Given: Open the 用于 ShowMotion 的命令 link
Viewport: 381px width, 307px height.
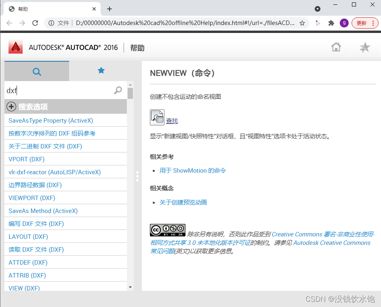Looking at the screenshot, I should pyautogui.click(x=193, y=171).
